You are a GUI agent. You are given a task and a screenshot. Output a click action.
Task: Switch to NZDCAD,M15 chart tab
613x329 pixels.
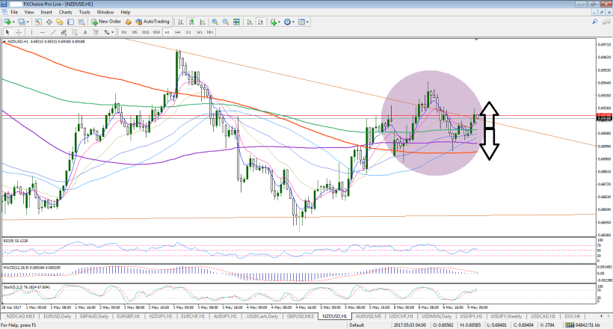pos(20,316)
